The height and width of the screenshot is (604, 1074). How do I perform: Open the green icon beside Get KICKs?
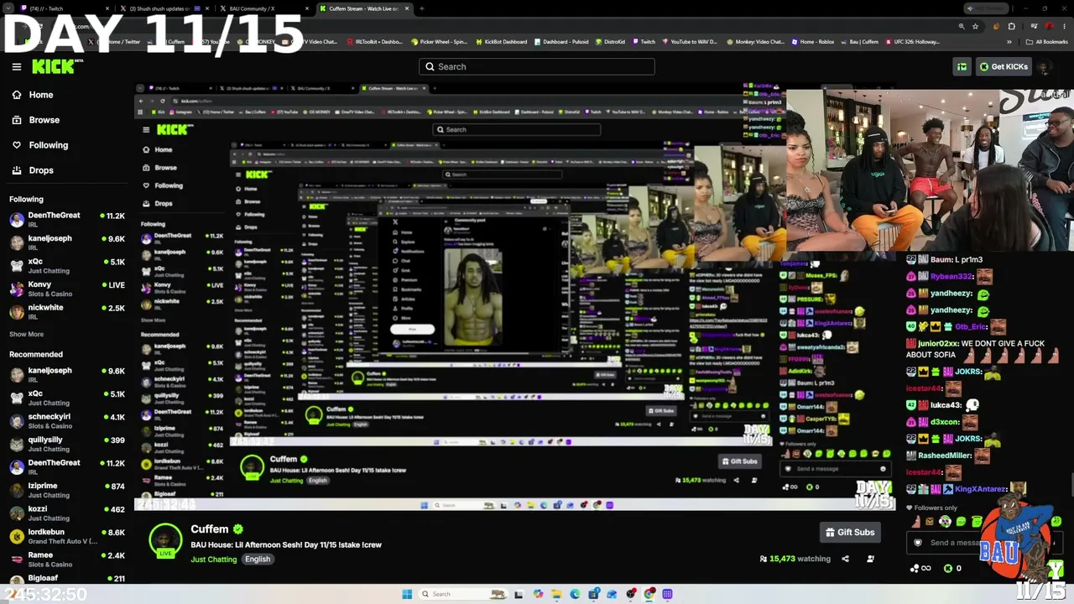tap(962, 67)
